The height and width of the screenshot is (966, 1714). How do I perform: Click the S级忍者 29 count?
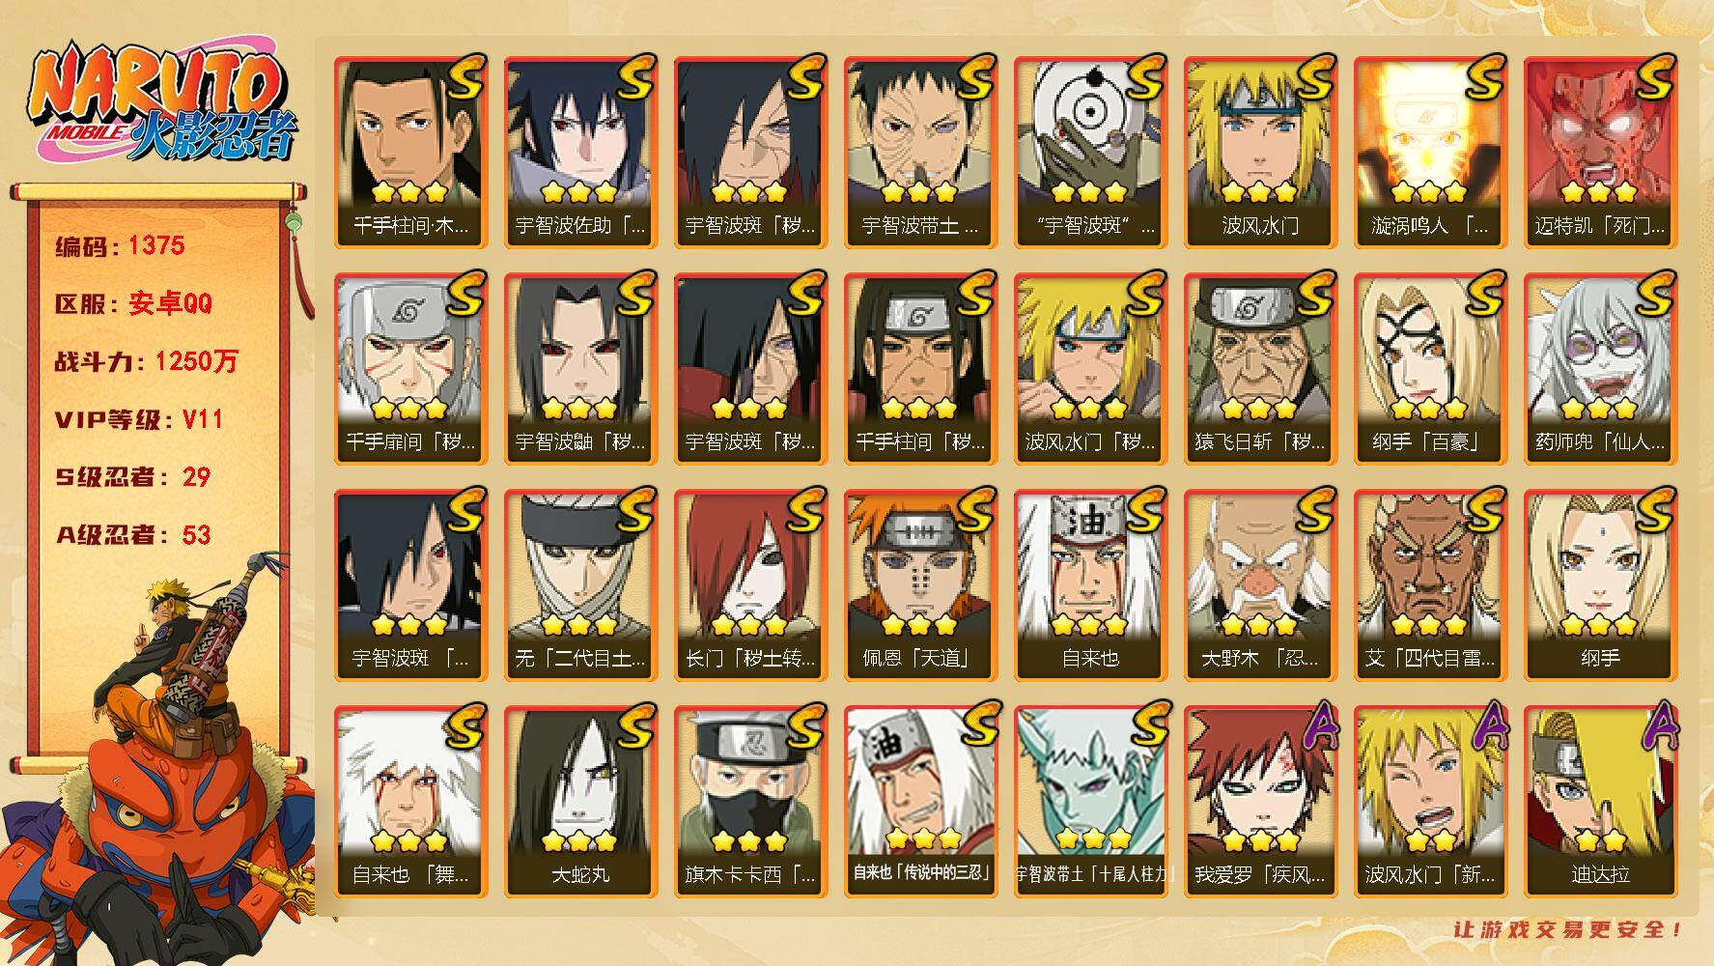132,477
